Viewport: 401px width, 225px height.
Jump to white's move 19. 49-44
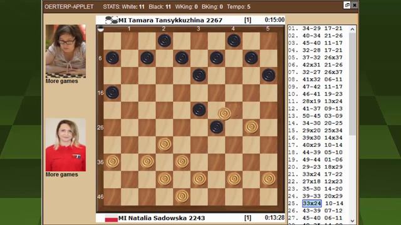pos(311,159)
